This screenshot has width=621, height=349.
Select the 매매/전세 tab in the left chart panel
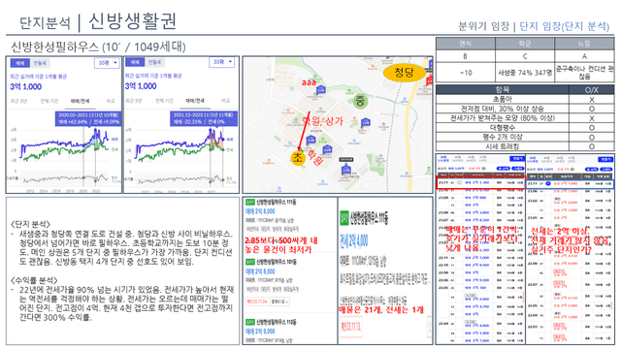[80, 101]
